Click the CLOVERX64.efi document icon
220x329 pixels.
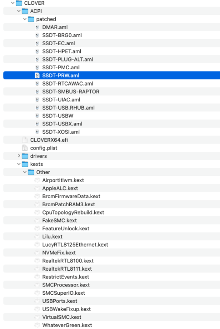point(25,140)
